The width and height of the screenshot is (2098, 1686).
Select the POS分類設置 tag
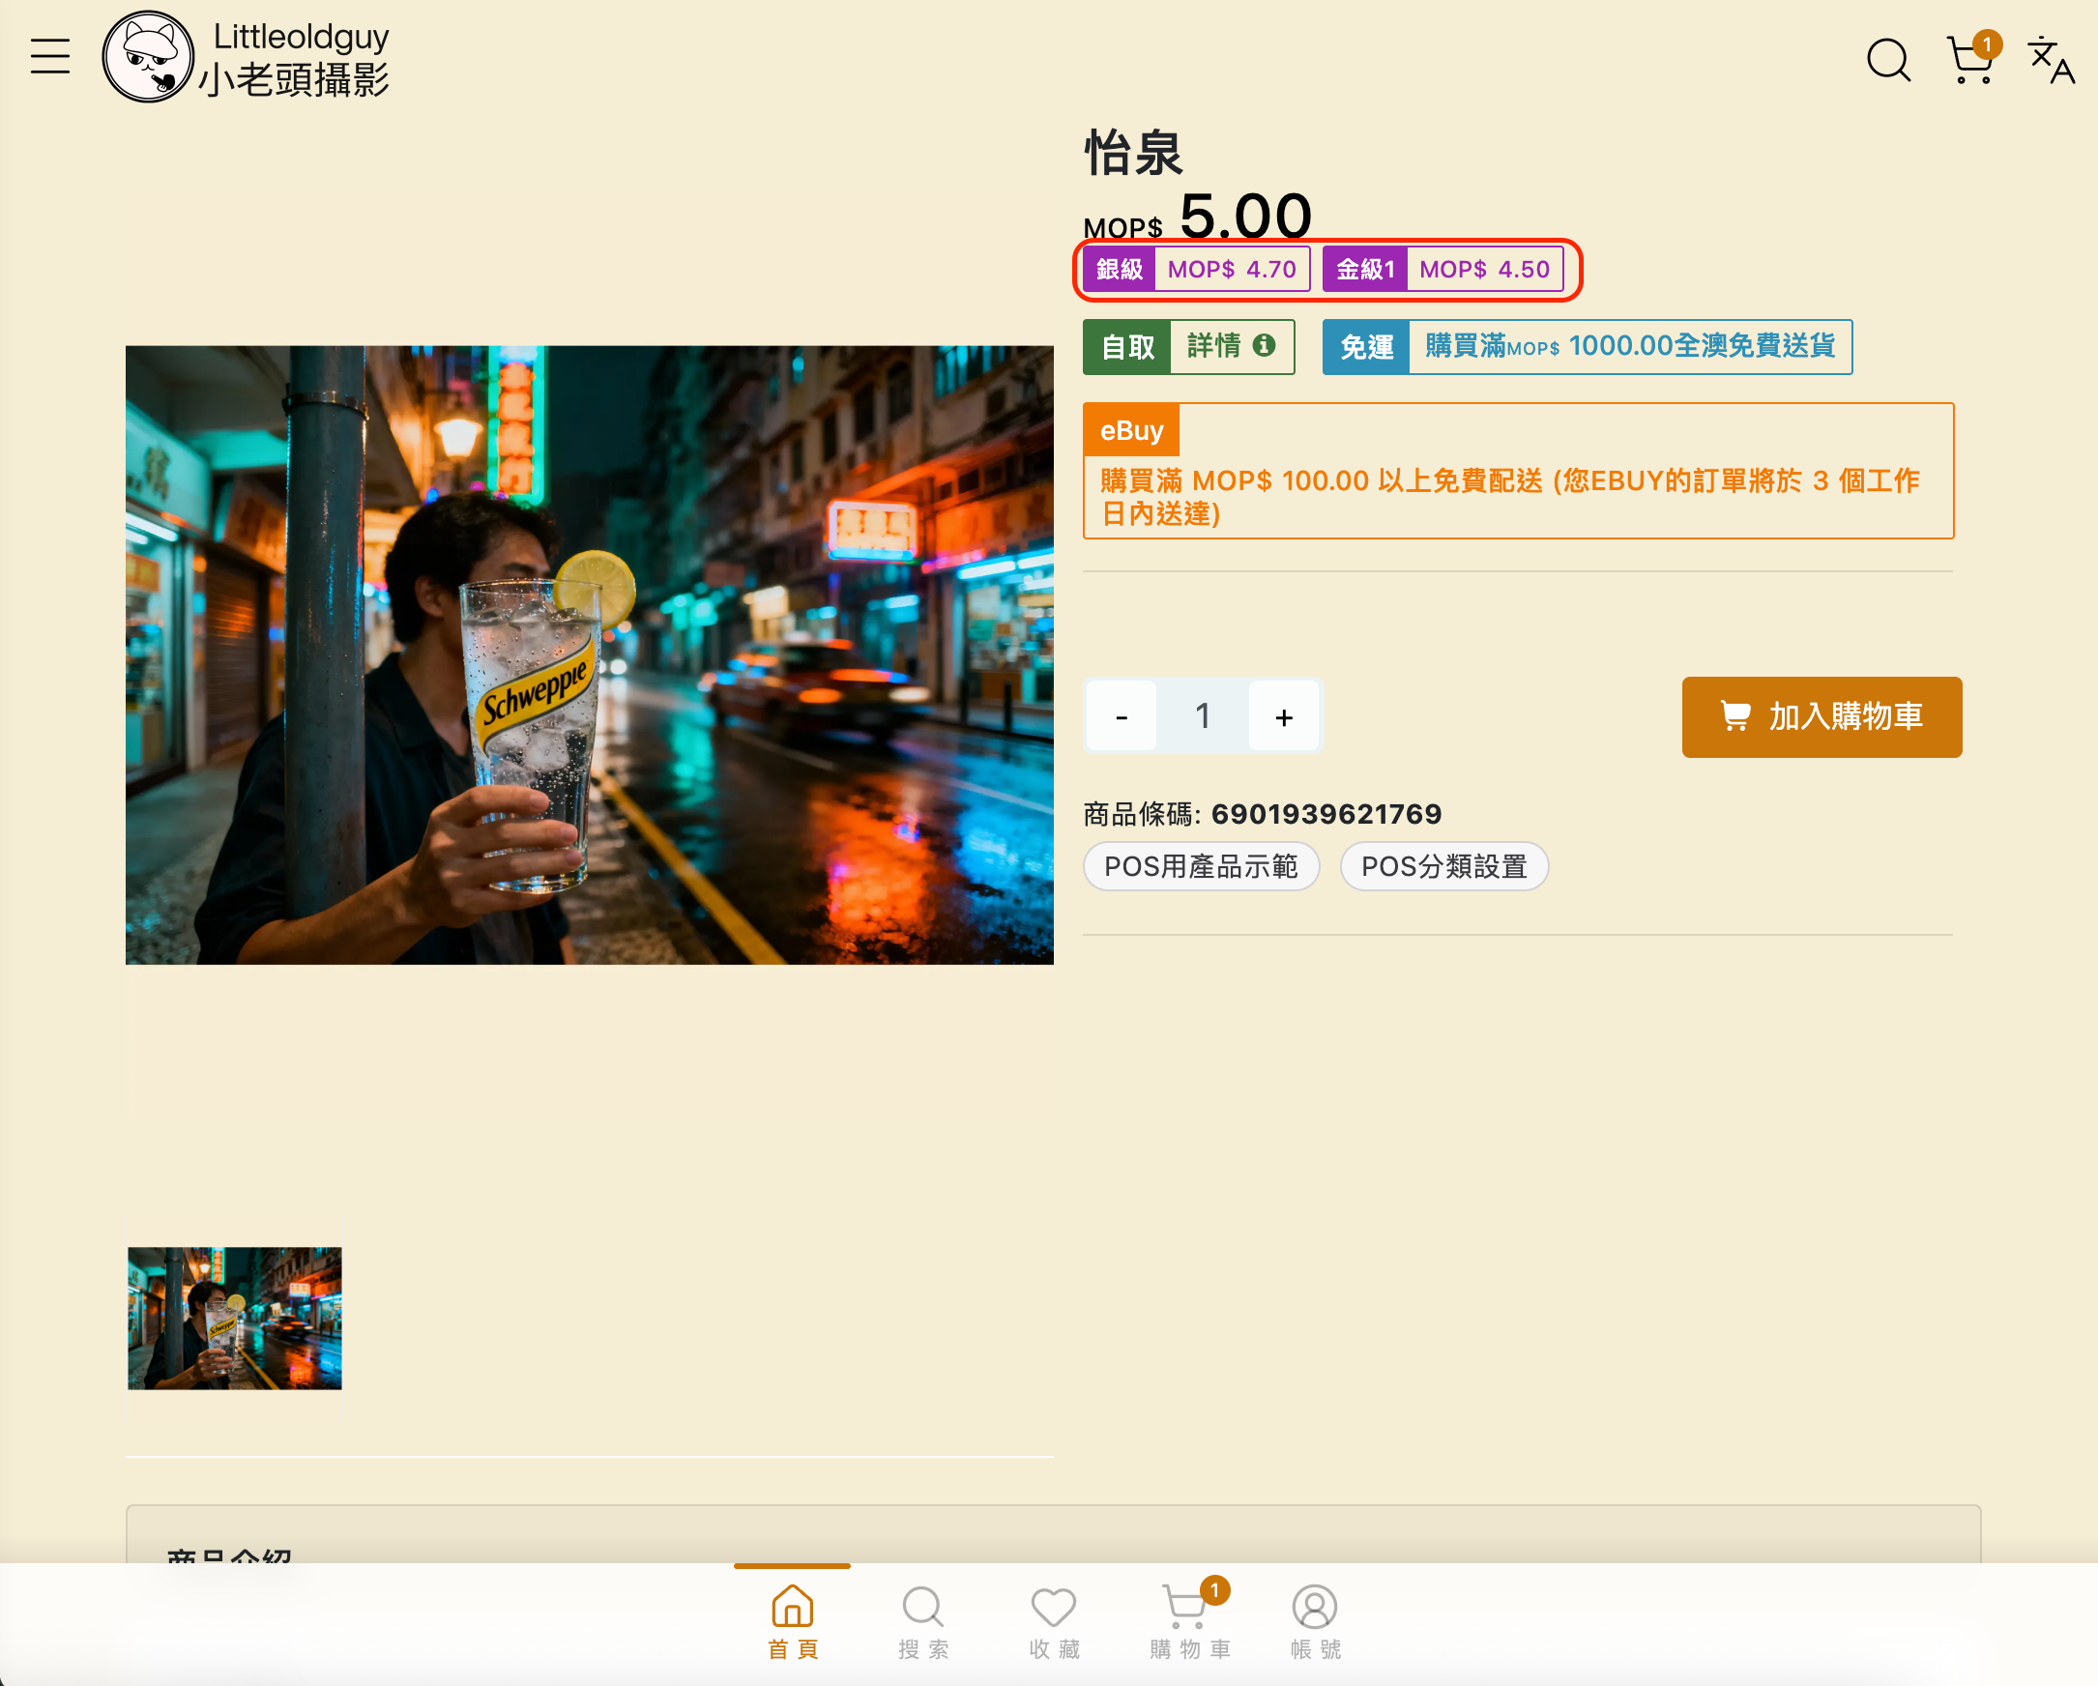tap(1443, 866)
